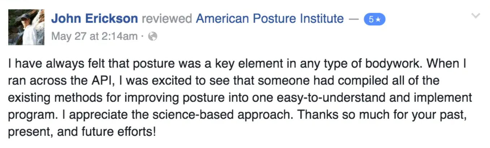This screenshot has width=490, height=148.
Task: Open the John Erickson profile name link
Action: tap(94, 18)
